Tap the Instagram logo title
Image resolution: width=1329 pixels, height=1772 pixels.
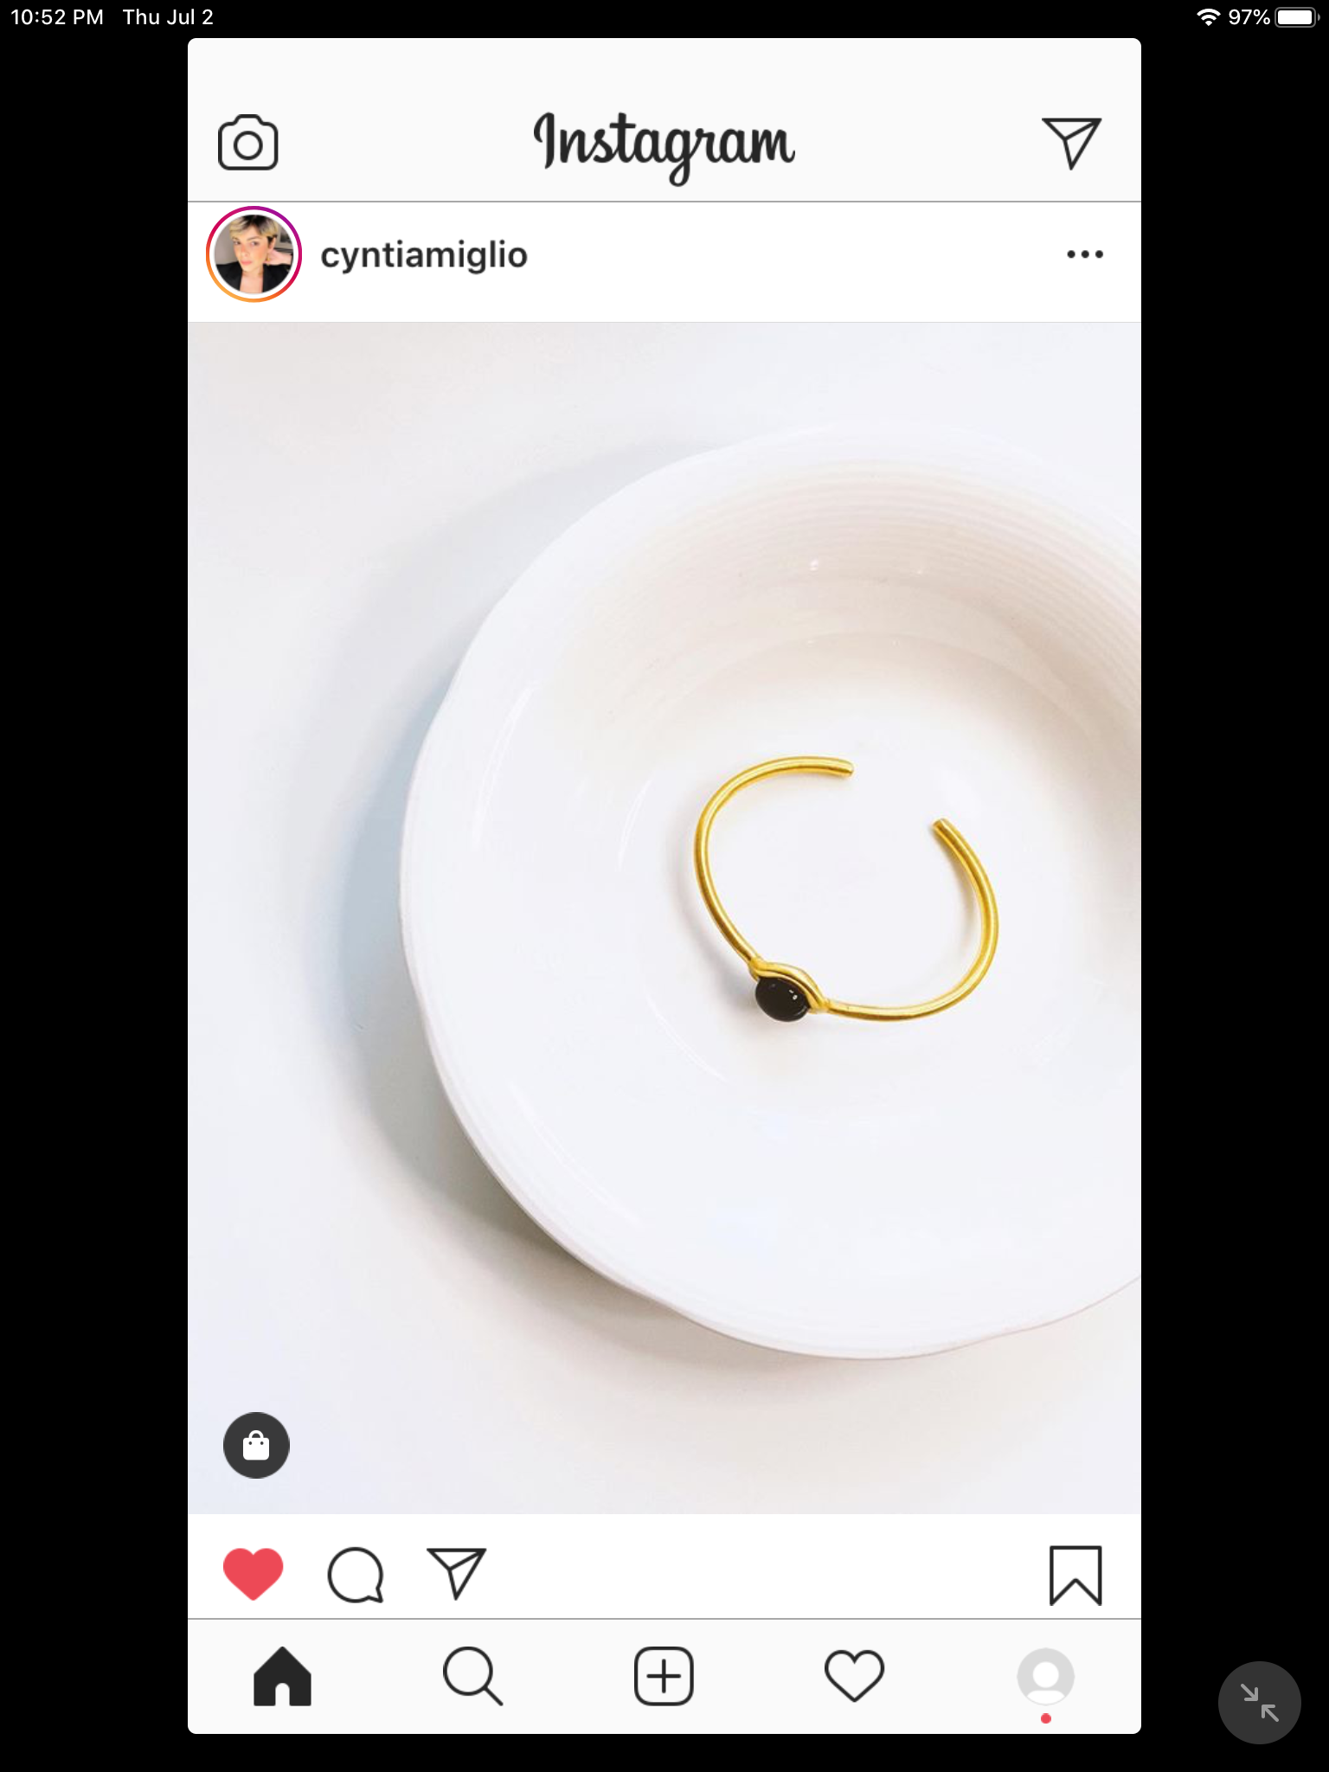pos(664,144)
